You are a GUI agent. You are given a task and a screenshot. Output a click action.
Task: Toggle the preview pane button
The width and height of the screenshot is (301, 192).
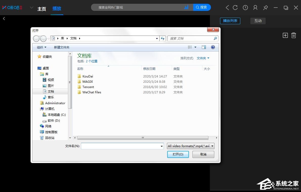tap(204, 47)
